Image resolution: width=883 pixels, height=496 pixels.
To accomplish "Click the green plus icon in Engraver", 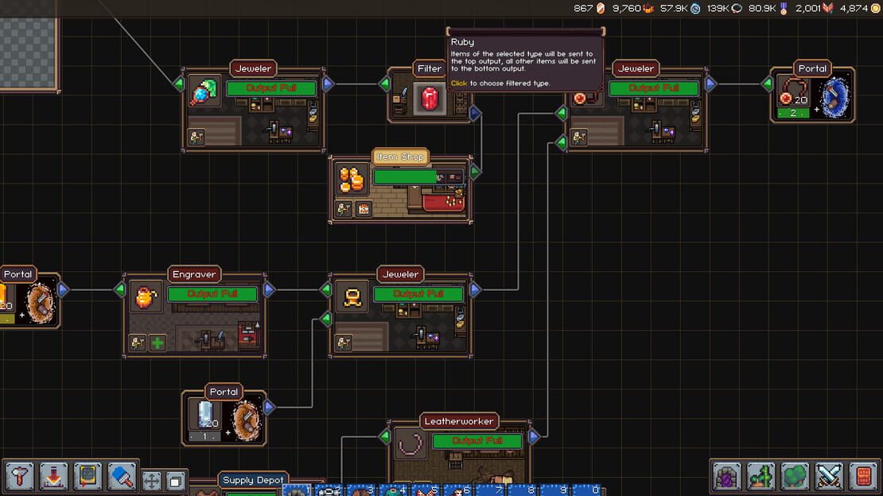I will [158, 343].
